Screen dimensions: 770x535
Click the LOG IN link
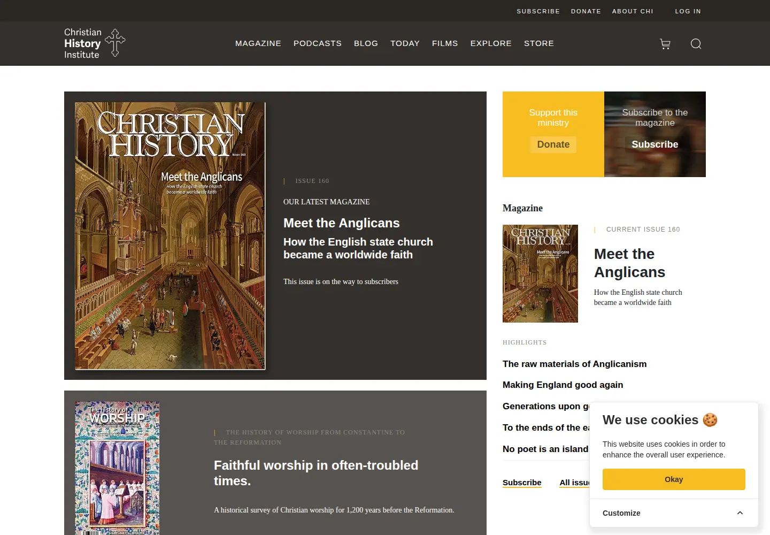coord(688,11)
